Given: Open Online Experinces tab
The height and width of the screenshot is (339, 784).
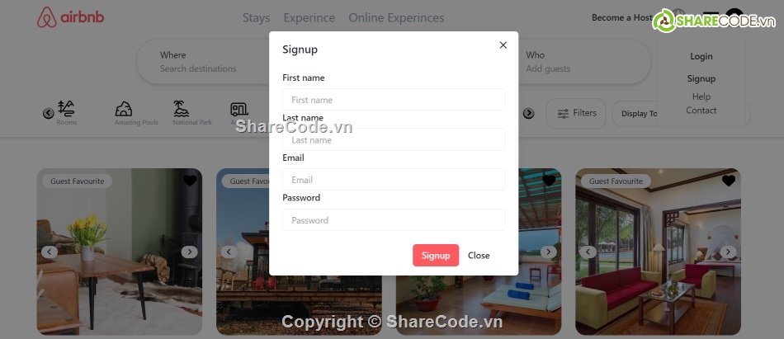Looking at the screenshot, I should tap(396, 18).
